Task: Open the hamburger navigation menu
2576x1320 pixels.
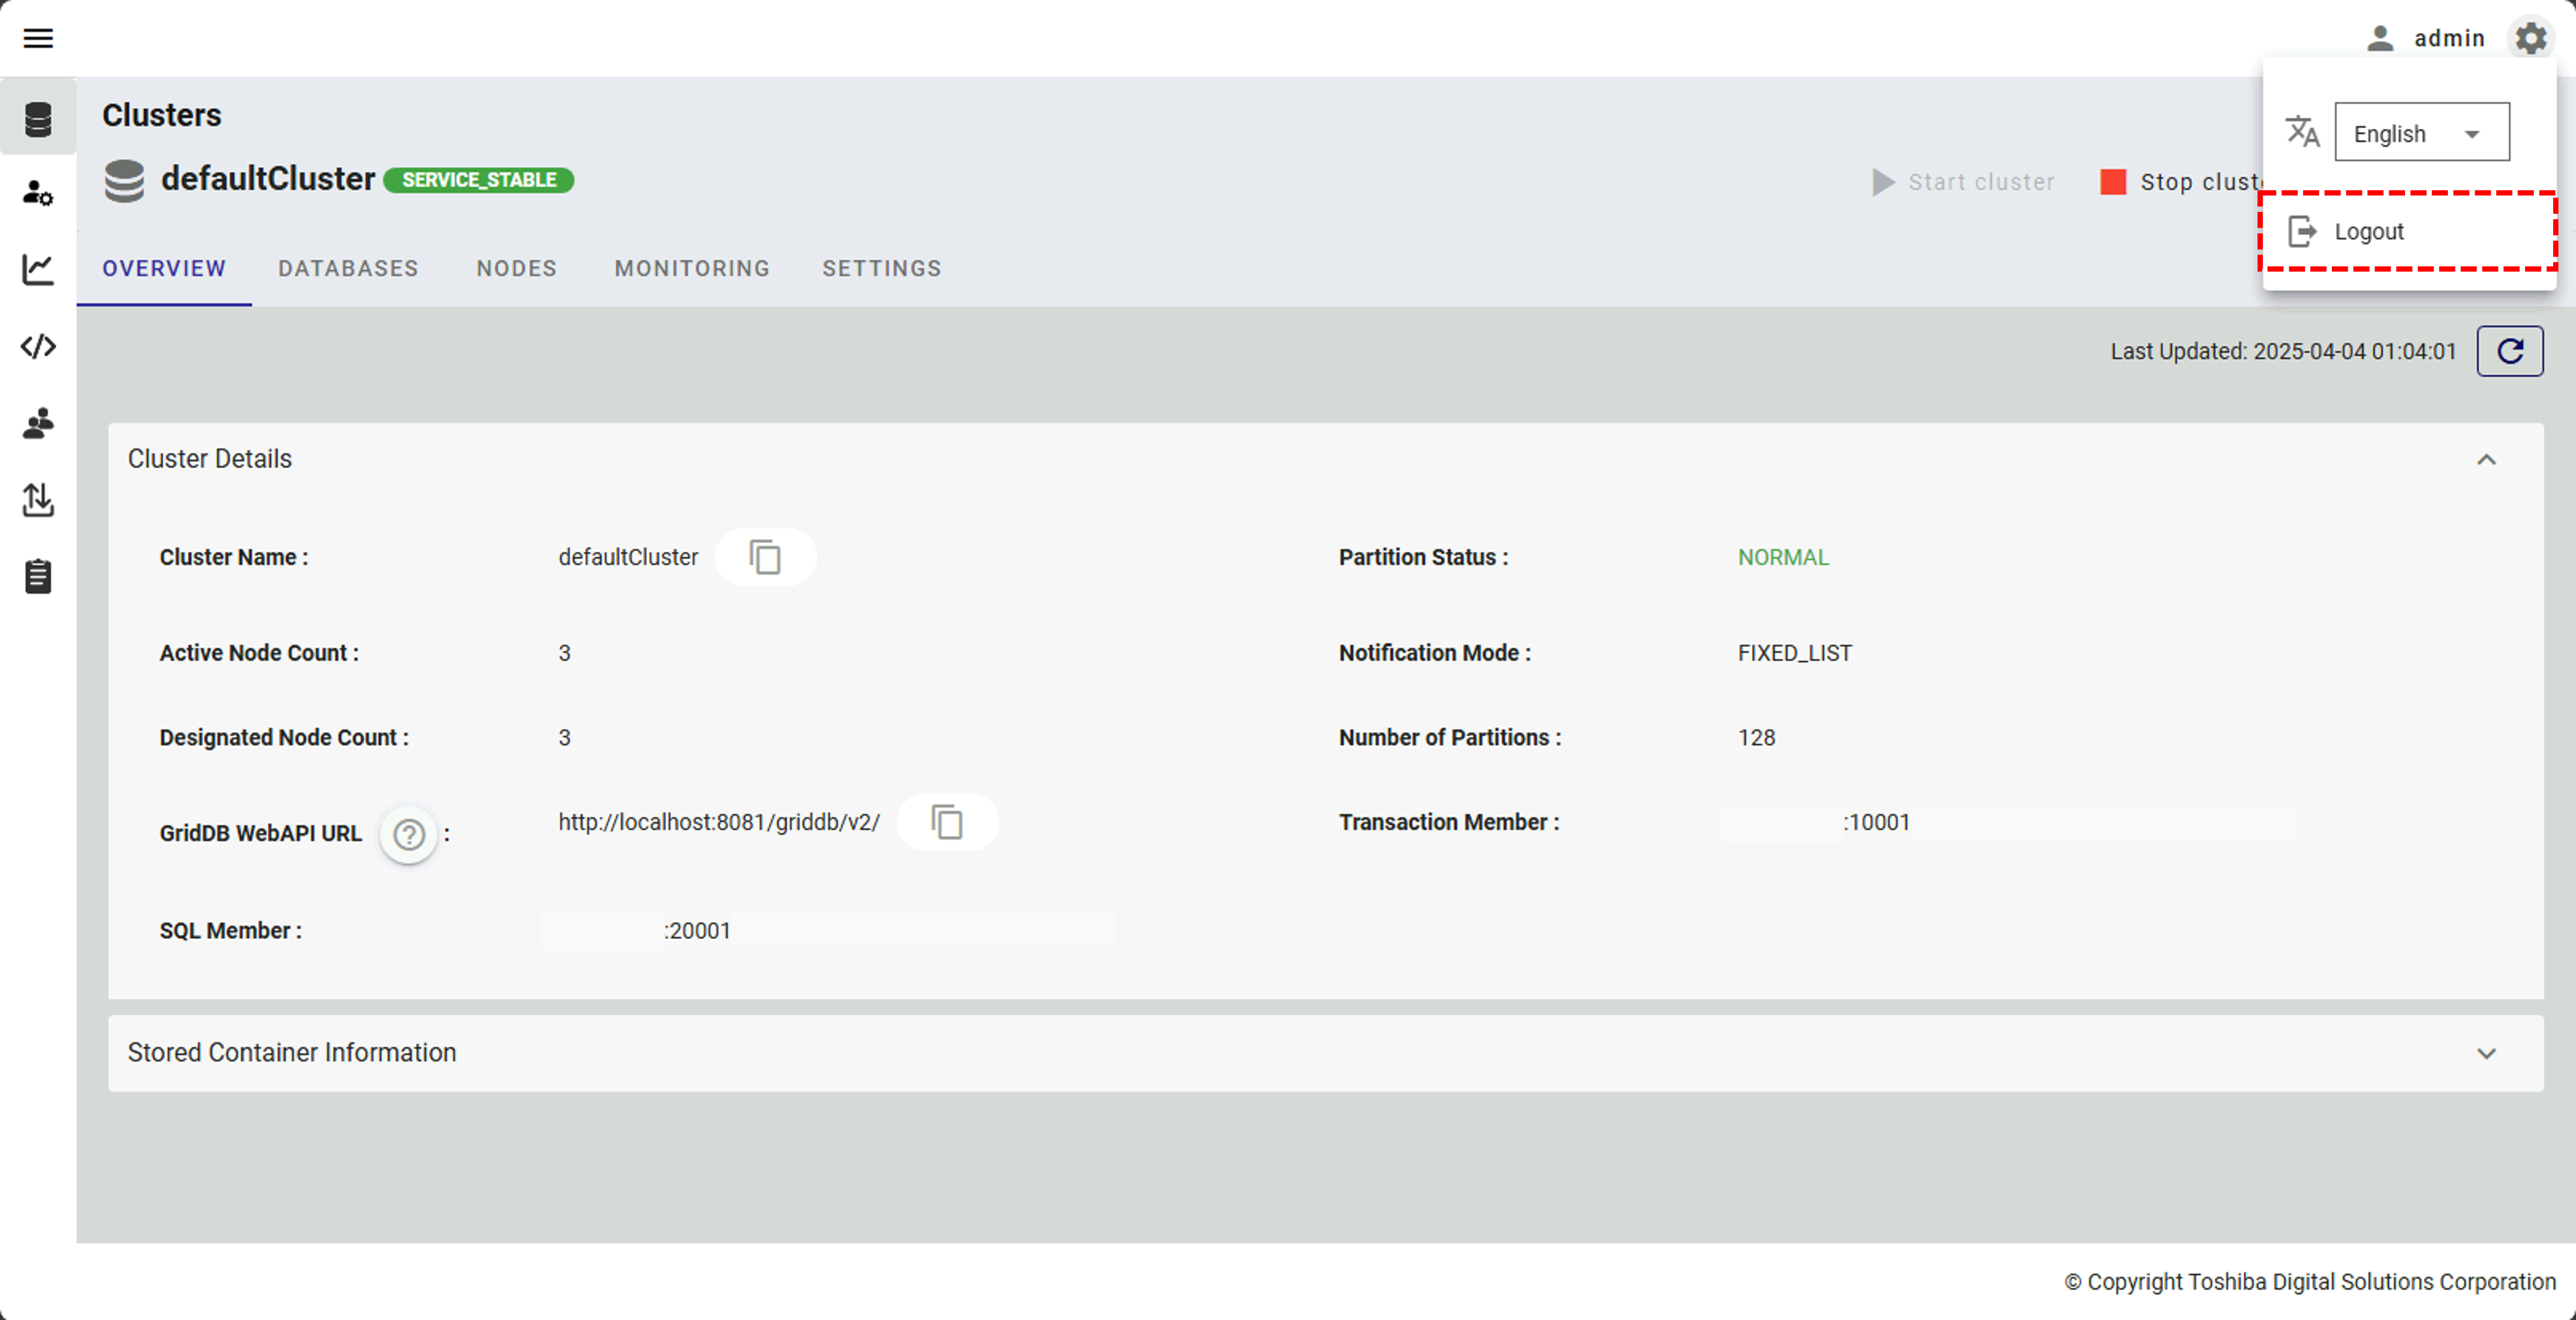Action: click(x=38, y=38)
